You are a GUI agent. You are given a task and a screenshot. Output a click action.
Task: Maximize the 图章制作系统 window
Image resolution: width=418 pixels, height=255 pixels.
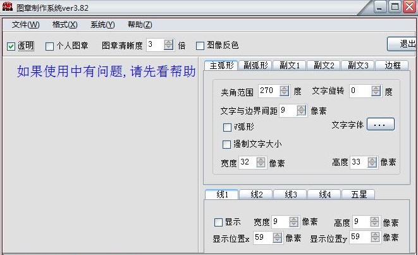pos(395,7)
